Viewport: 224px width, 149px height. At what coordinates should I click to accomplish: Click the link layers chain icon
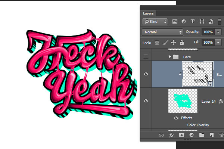161,135
